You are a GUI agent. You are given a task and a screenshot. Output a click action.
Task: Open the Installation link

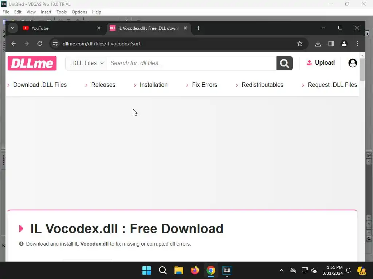click(154, 85)
